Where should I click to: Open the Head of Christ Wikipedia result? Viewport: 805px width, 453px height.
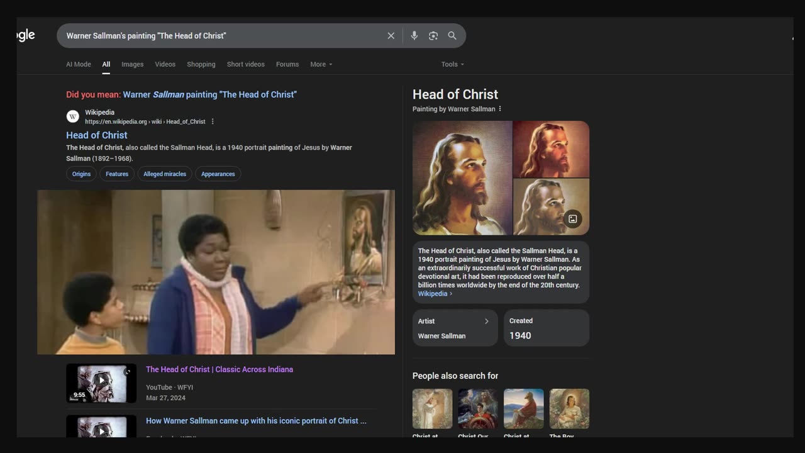point(97,135)
